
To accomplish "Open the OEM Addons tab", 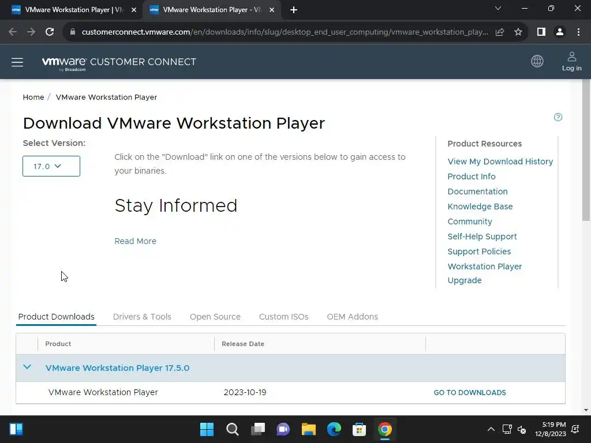I will [x=353, y=317].
